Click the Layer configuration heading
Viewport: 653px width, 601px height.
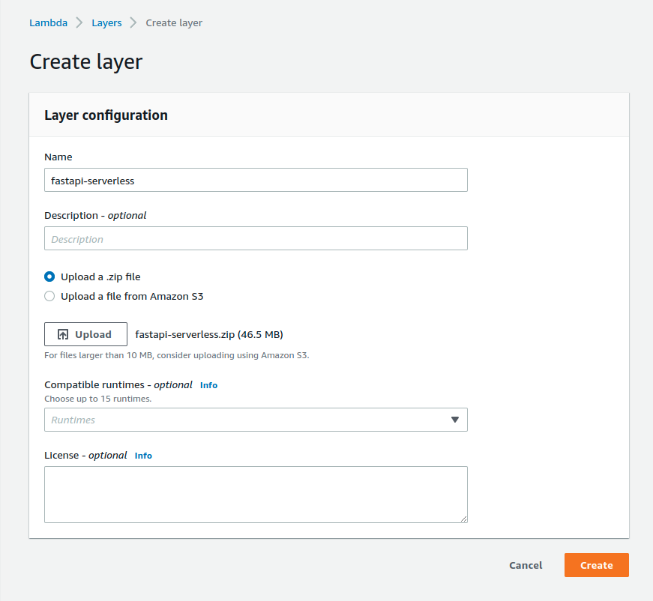pyautogui.click(x=106, y=115)
